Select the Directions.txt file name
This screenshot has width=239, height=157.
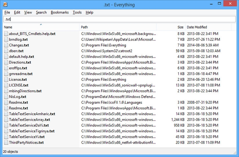[x=20, y=63]
